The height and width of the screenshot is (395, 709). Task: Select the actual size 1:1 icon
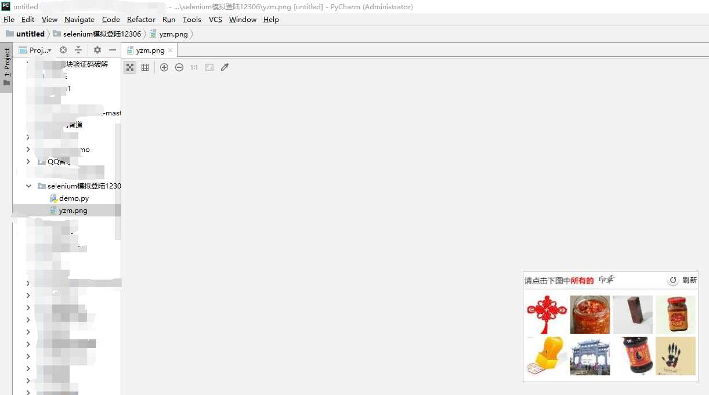pos(194,67)
